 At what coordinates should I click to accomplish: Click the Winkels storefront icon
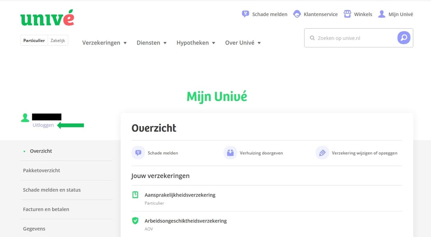[347, 14]
